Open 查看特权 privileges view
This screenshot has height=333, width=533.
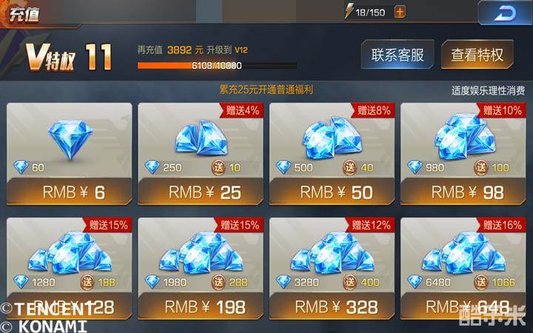tap(477, 55)
